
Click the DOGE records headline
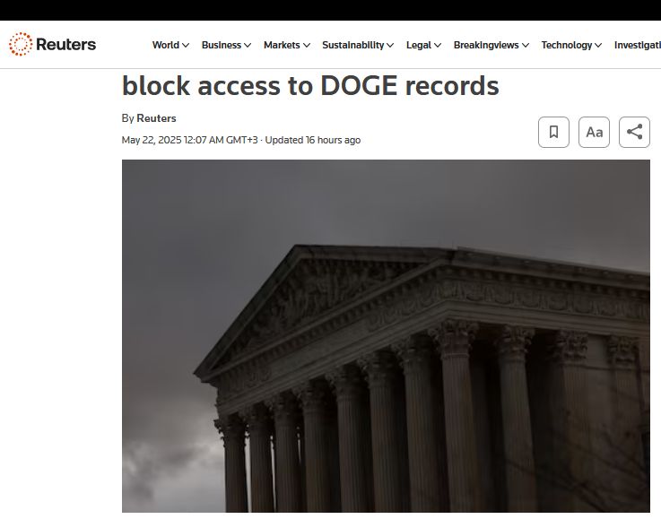pyautogui.click(x=310, y=85)
